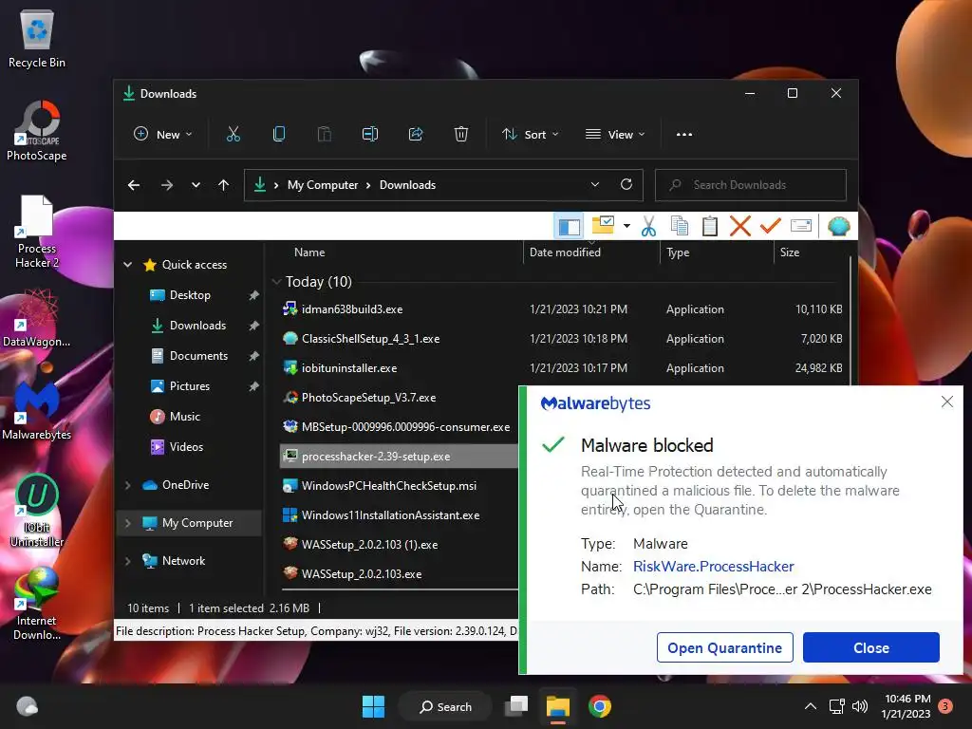Viewport: 972px width, 729px height.
Task: Refresh the Downloads folder view
Action: [x=626, y=185]
